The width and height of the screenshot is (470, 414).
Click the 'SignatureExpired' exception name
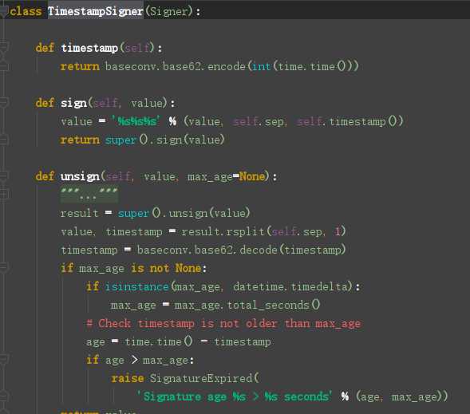coord(201,378)
